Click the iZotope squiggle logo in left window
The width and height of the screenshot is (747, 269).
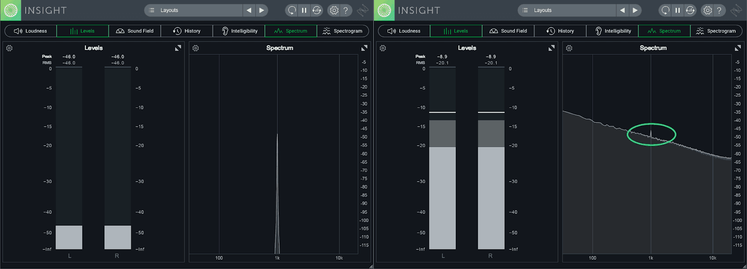click(363, 10)
